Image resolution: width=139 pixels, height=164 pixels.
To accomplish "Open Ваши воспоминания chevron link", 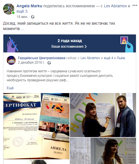I will pos(69,47).
